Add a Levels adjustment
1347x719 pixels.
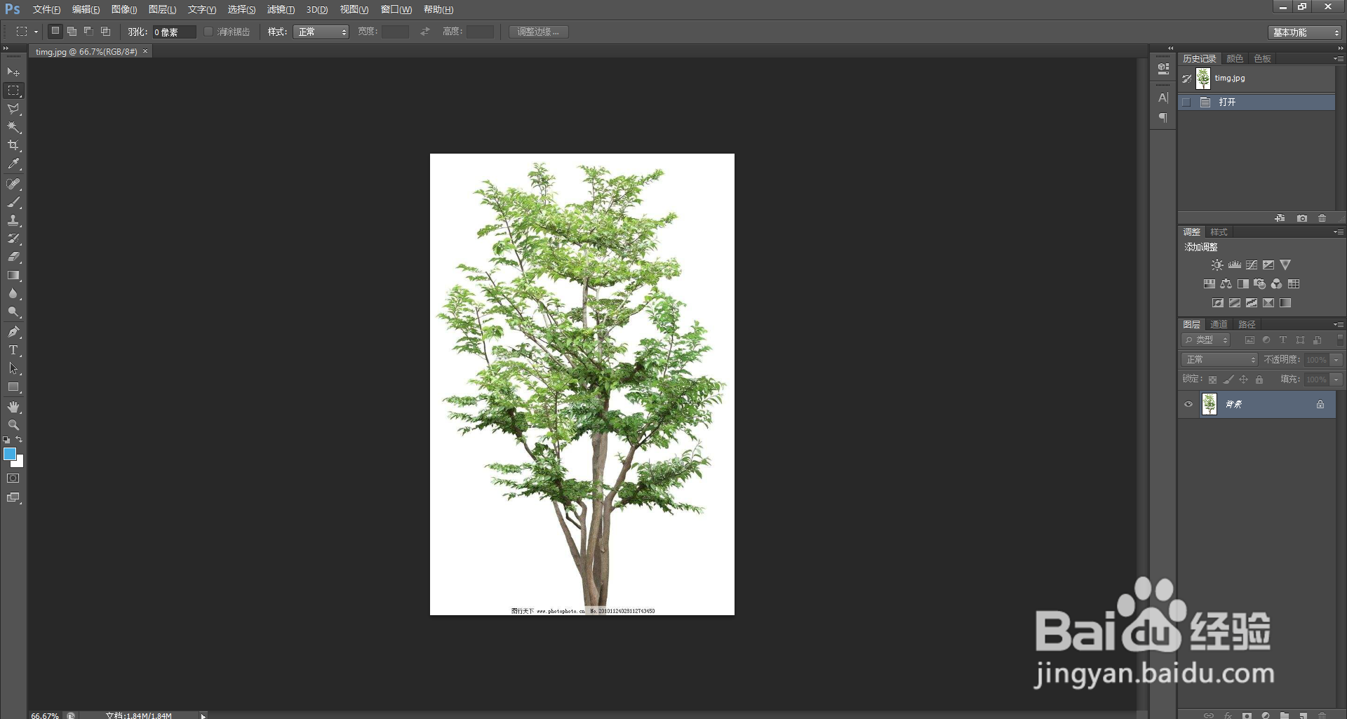[1235, 265]
